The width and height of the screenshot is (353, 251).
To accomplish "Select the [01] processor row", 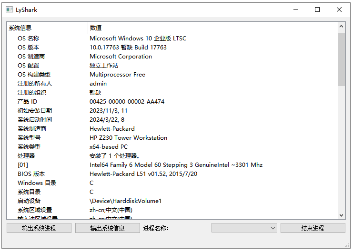I will tap(172, 165).
